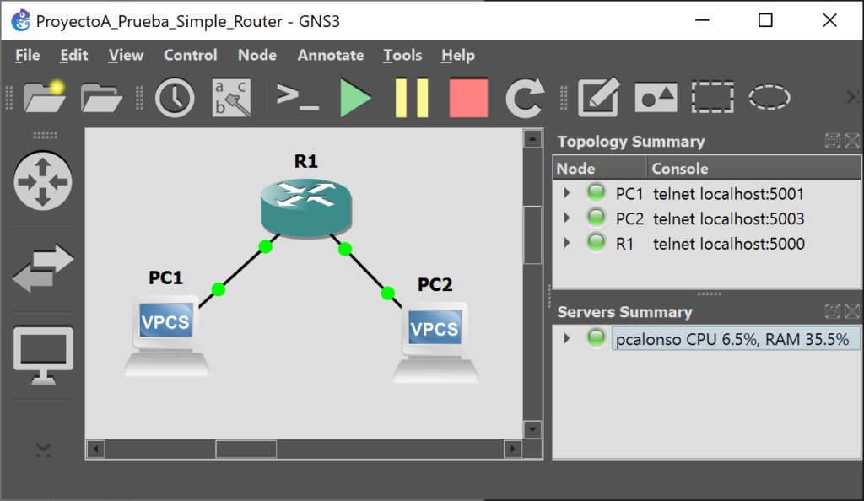Expand the PC1 node in Topology Summary
The height and width of the screenshot is (501, 864).
pos(566,193)
